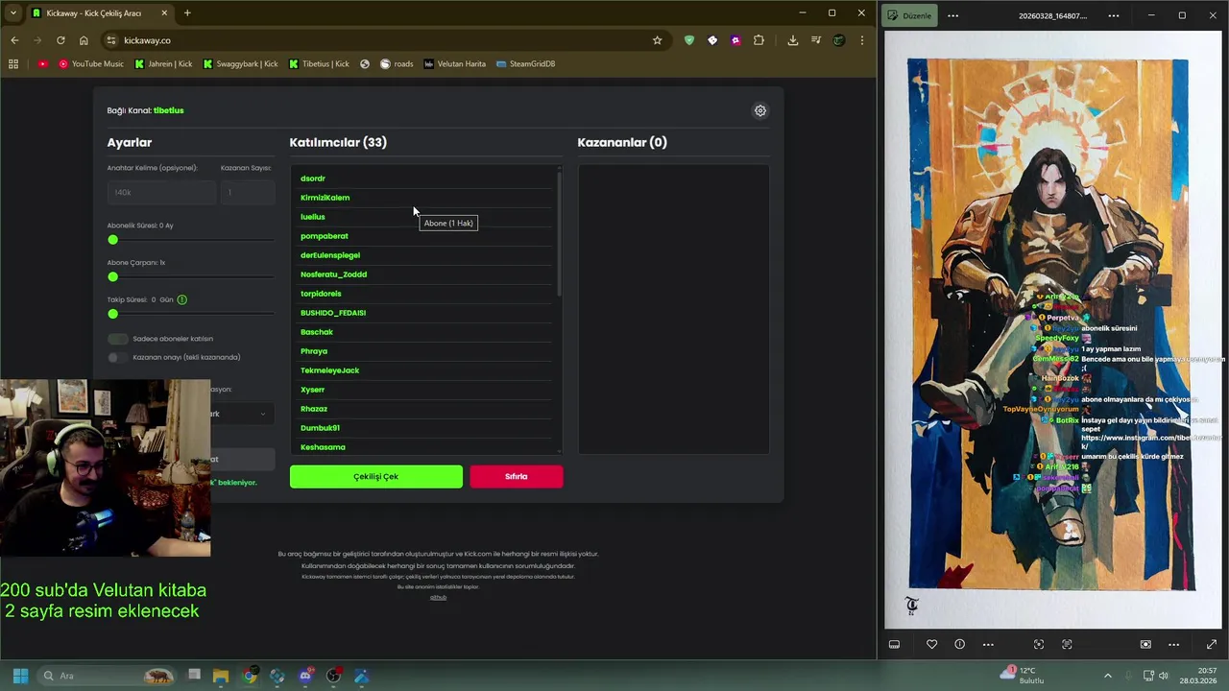Show browser downloads

792,40
